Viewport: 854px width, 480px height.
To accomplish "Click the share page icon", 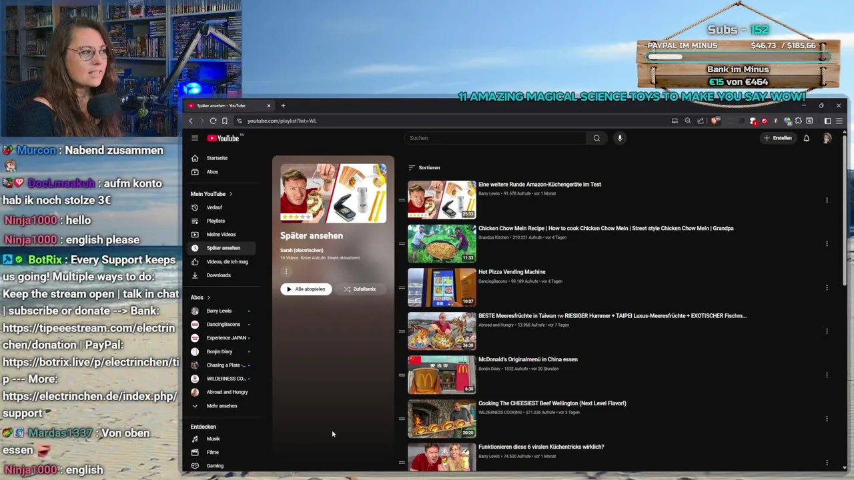I will coord(701,121).
